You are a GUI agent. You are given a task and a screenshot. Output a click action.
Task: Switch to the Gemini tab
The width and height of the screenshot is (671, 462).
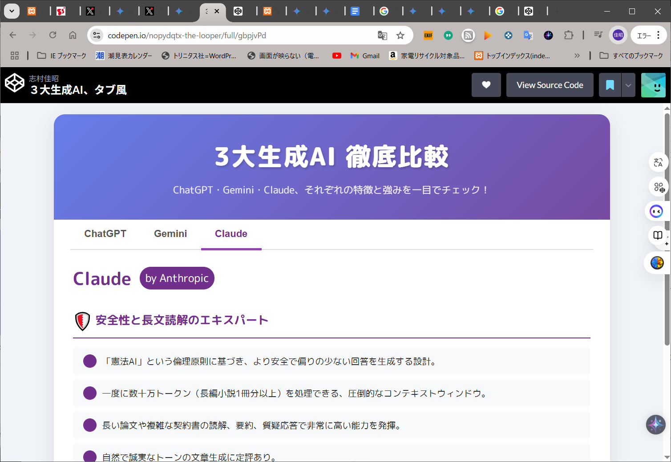coord(170,234)
